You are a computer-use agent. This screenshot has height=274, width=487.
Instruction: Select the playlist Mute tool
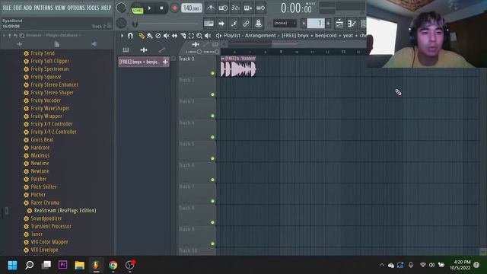166,36
